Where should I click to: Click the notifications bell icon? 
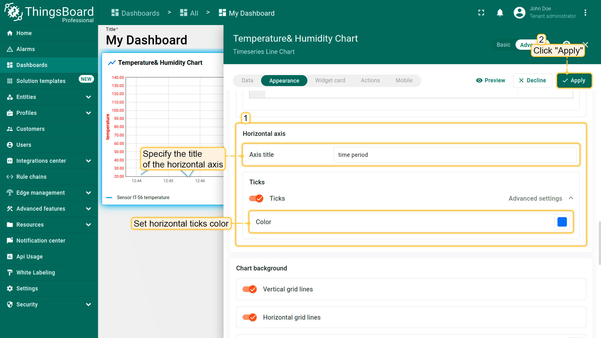point(500,13)
